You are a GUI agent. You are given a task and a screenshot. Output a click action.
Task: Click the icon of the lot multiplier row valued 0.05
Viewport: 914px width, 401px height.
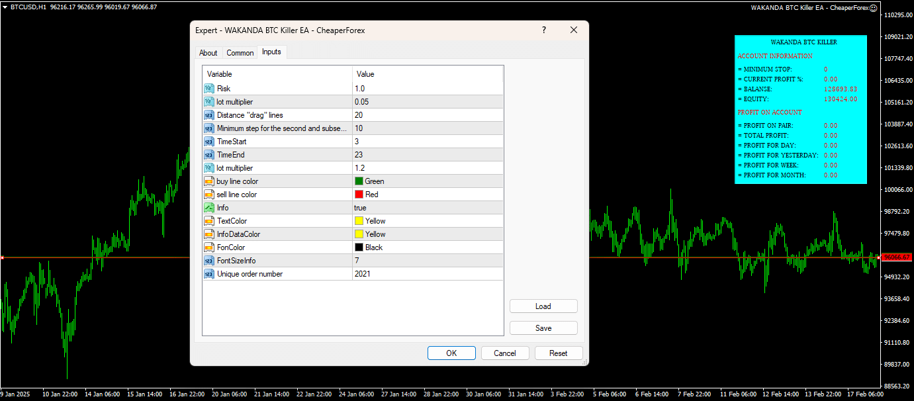click(x=209, y=102)
